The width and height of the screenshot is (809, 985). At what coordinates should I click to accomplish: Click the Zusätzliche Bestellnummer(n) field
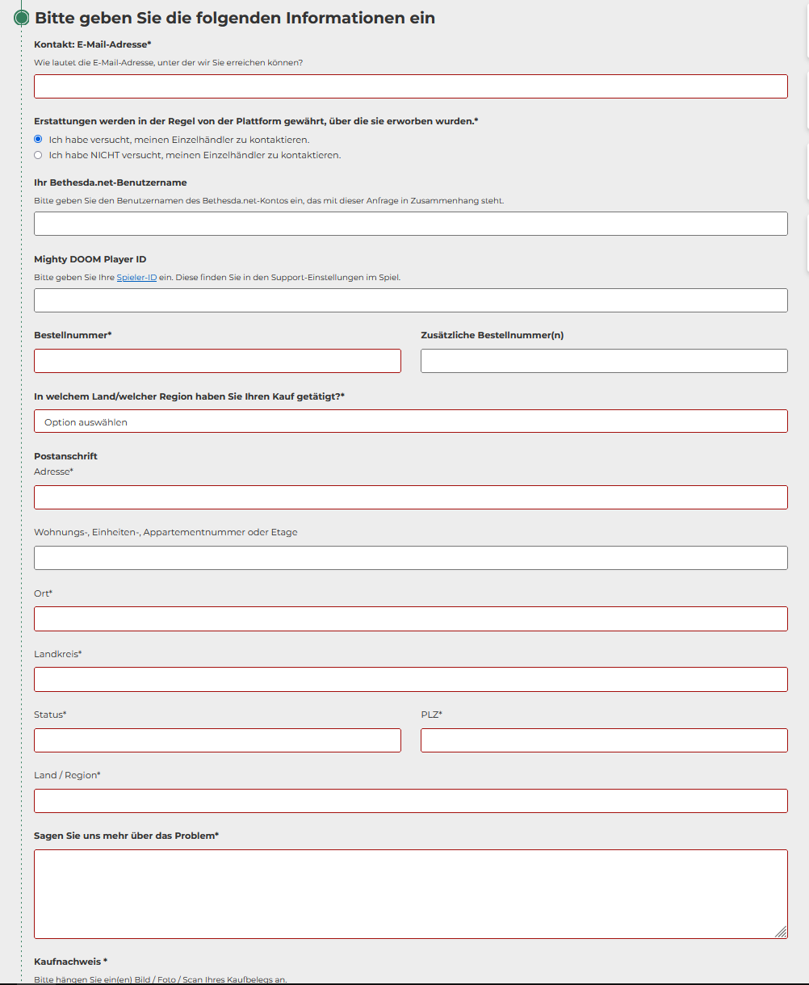[604, 361]
